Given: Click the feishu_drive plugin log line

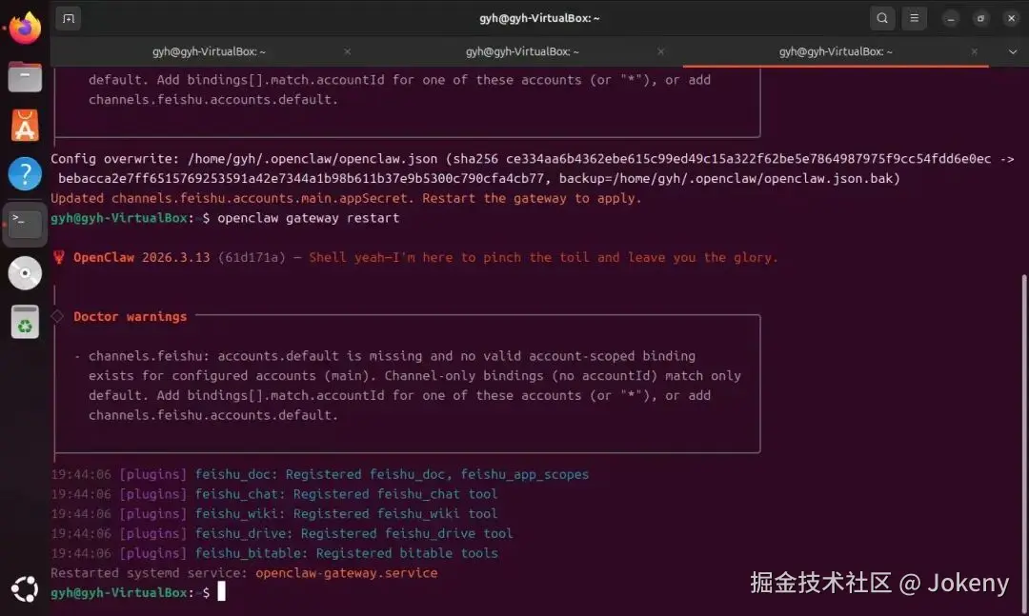Looking at the screenshot, I should coord(282,532).
